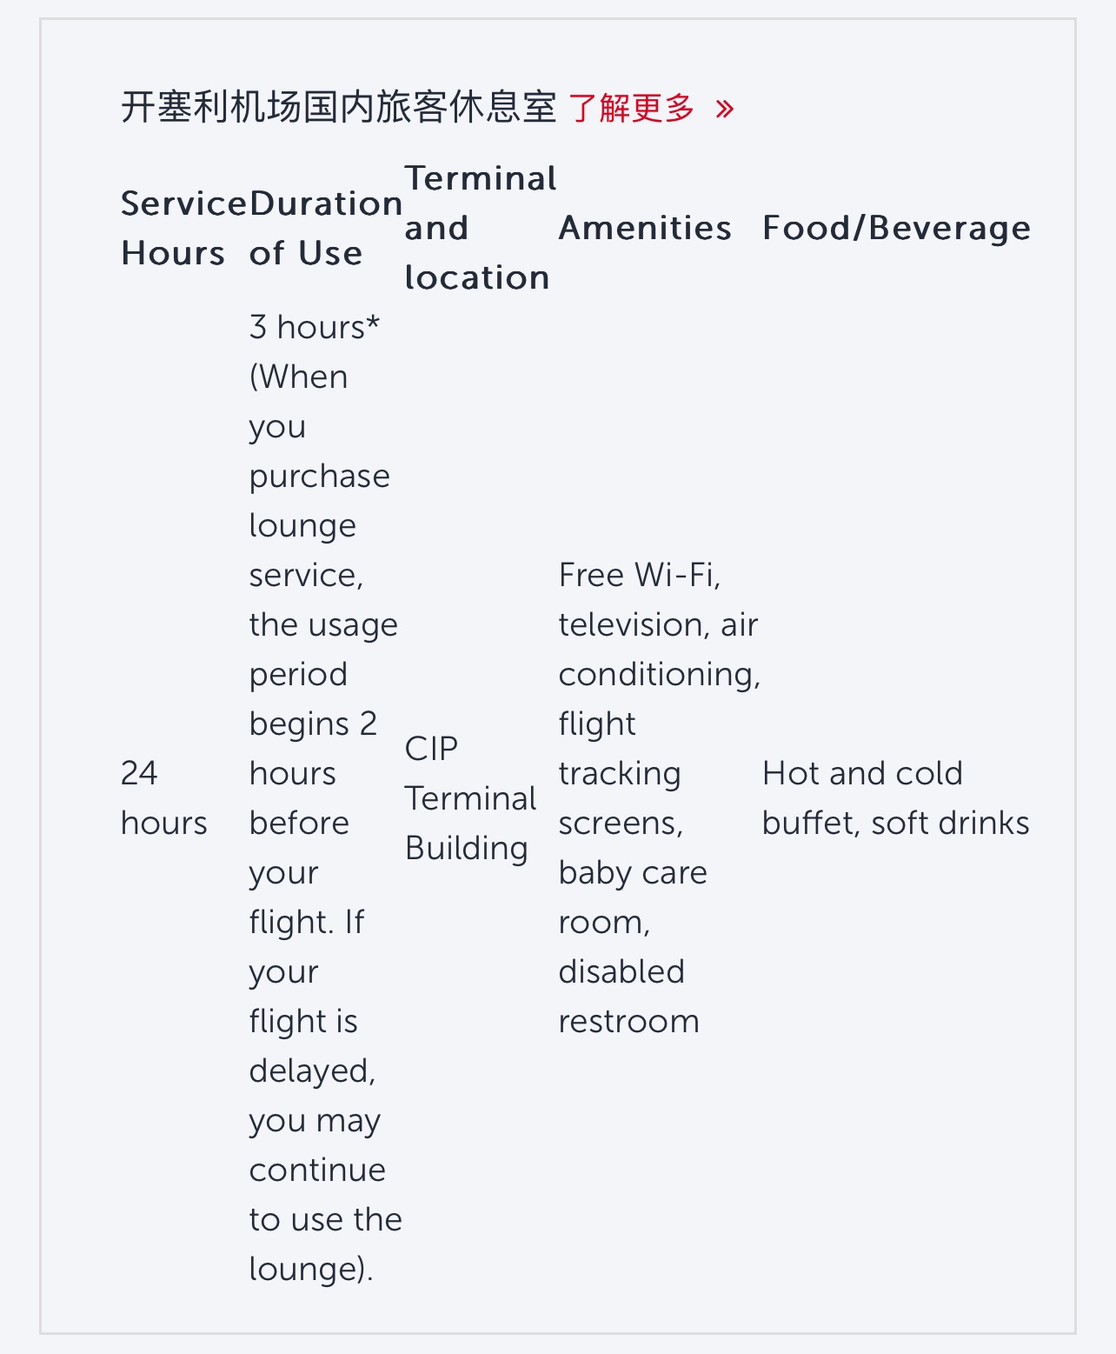Click the 'you may continue' text

316,1144
